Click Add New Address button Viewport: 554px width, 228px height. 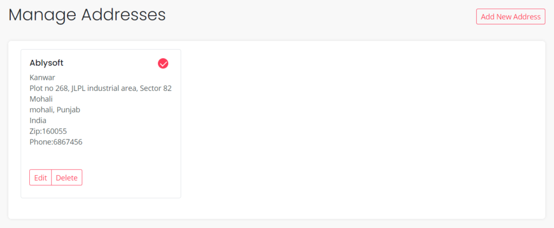coord(510,17)
